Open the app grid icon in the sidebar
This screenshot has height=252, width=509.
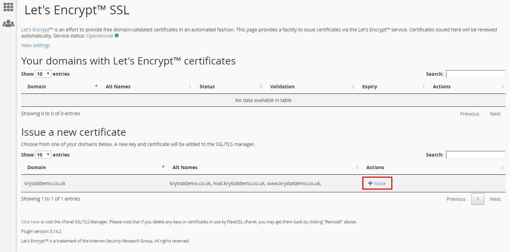click(8, 7)
